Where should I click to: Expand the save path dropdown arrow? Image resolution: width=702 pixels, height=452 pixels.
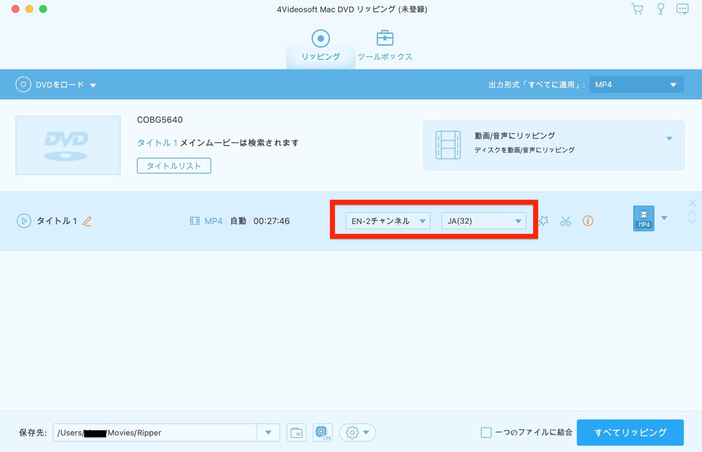[268, 433]
